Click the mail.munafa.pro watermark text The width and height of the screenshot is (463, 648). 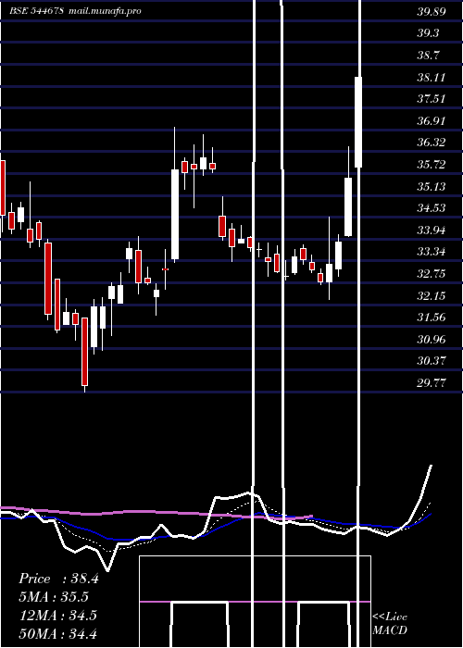tap(105, 11)
